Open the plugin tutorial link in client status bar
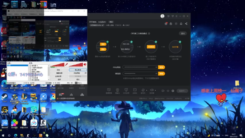The height and width of the screenshot is (138, 245). 67,98
